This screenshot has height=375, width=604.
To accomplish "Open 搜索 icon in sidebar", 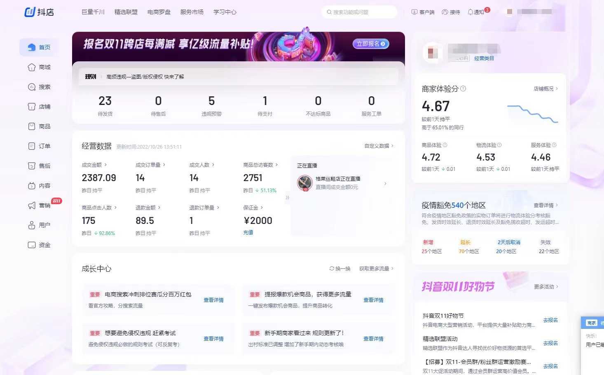I will [32, 87].
